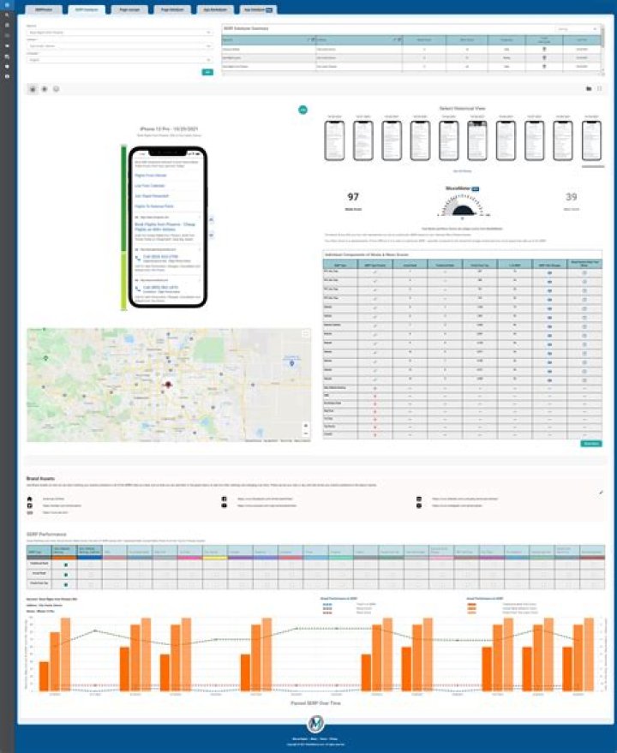The width and height of the screenshot is (617, 753).
Task: Select the second device view icon in toolbar
Action: click(x=45, y=88)
